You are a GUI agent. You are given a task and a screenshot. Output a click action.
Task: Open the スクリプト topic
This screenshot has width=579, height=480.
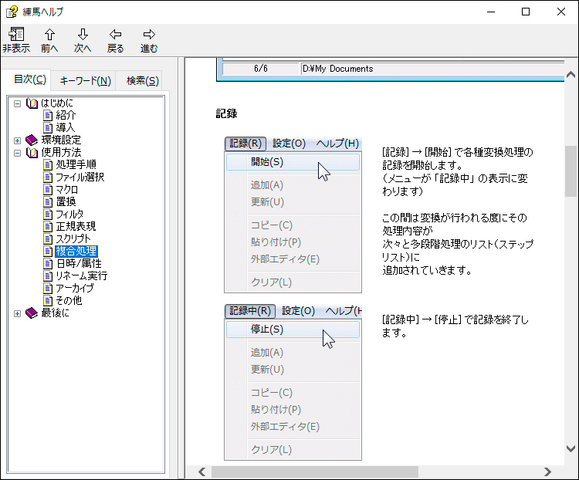click(73, 239)
